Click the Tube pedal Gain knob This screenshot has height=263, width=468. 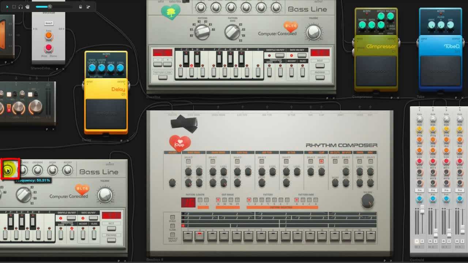[450, 25]
